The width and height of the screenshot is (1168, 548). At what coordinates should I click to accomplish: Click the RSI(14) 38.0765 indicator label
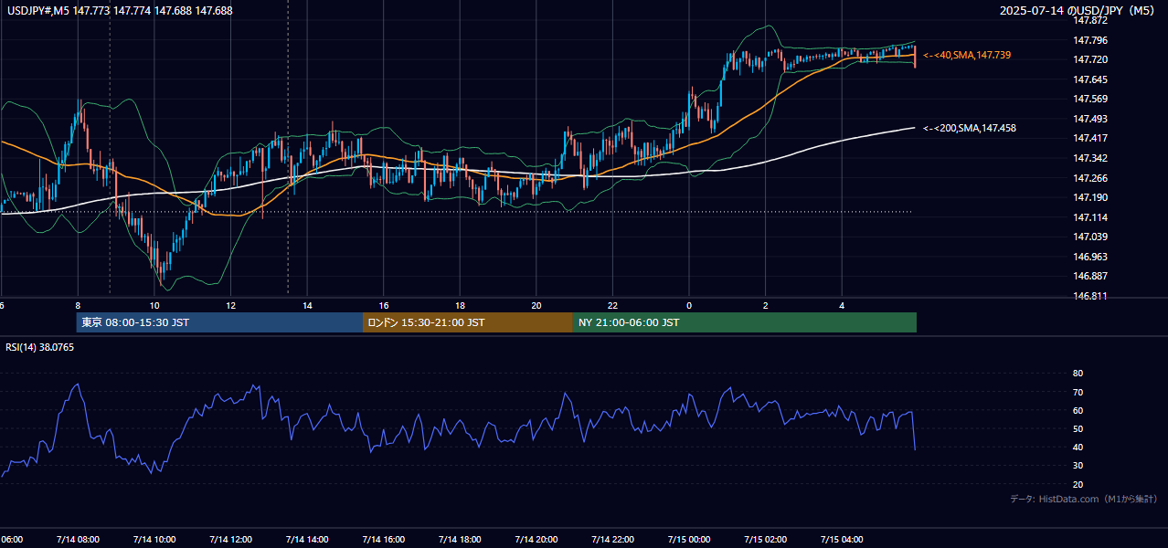(40, 347)
